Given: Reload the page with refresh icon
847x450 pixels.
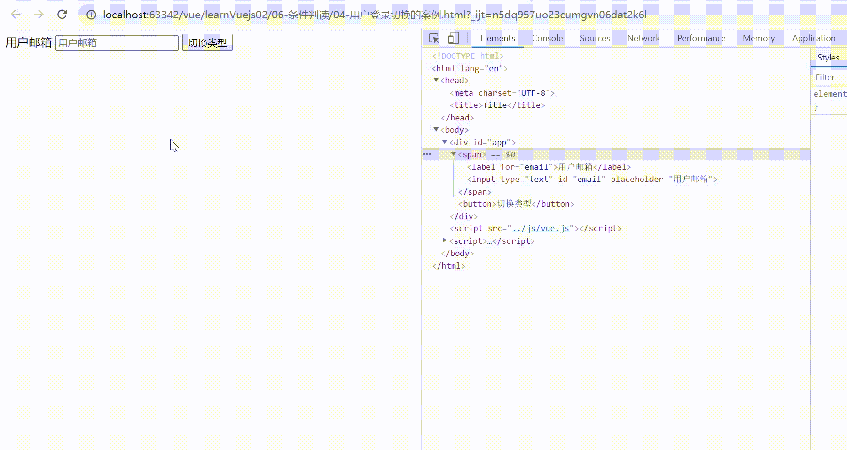Looking at the screenshot, I should 62,15.
